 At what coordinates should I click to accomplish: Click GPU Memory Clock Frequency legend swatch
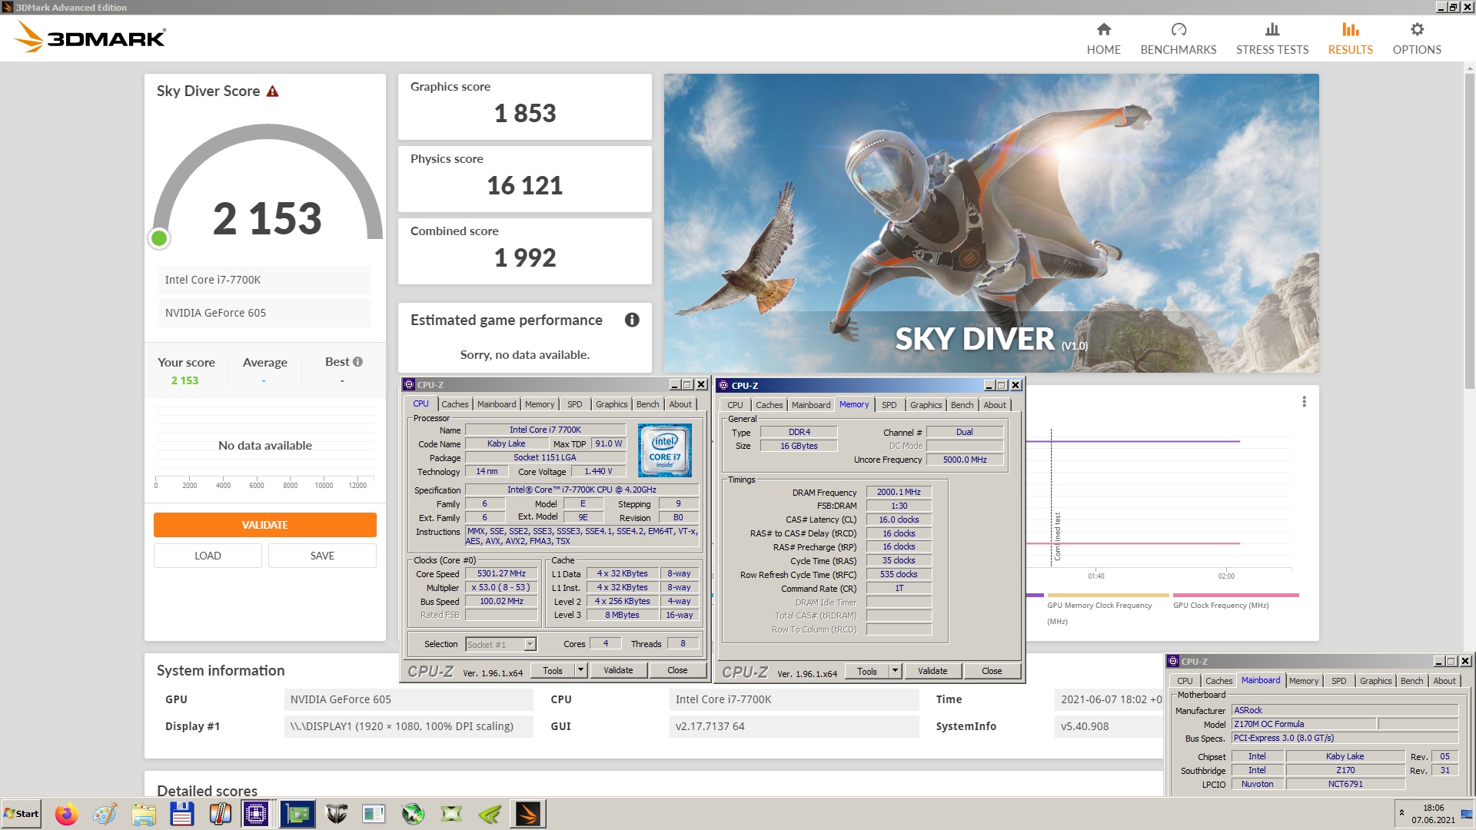pos(1108,595)
